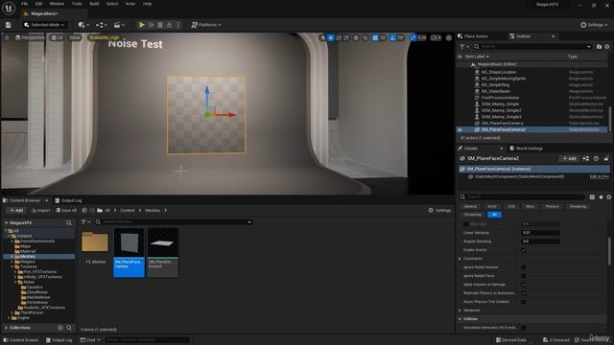Expand the Collections section
614x345 pixels.
tap(7, 328)
